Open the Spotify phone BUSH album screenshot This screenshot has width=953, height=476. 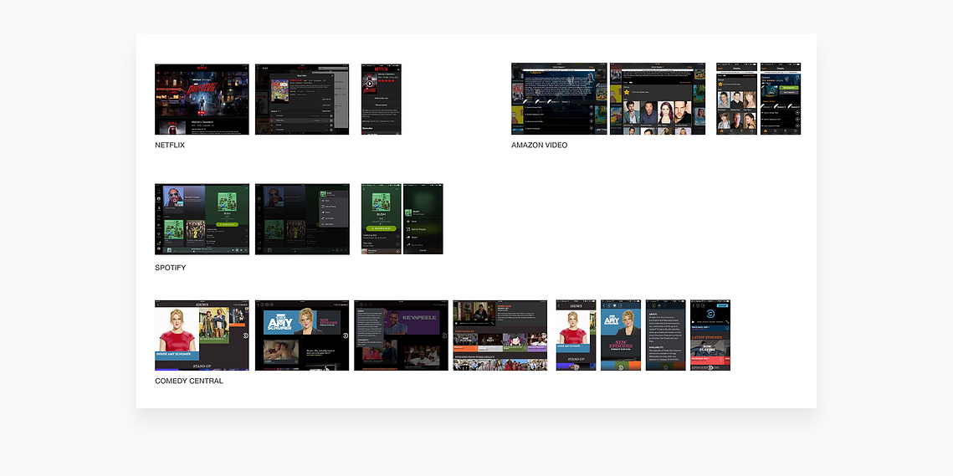pos(381,219)
